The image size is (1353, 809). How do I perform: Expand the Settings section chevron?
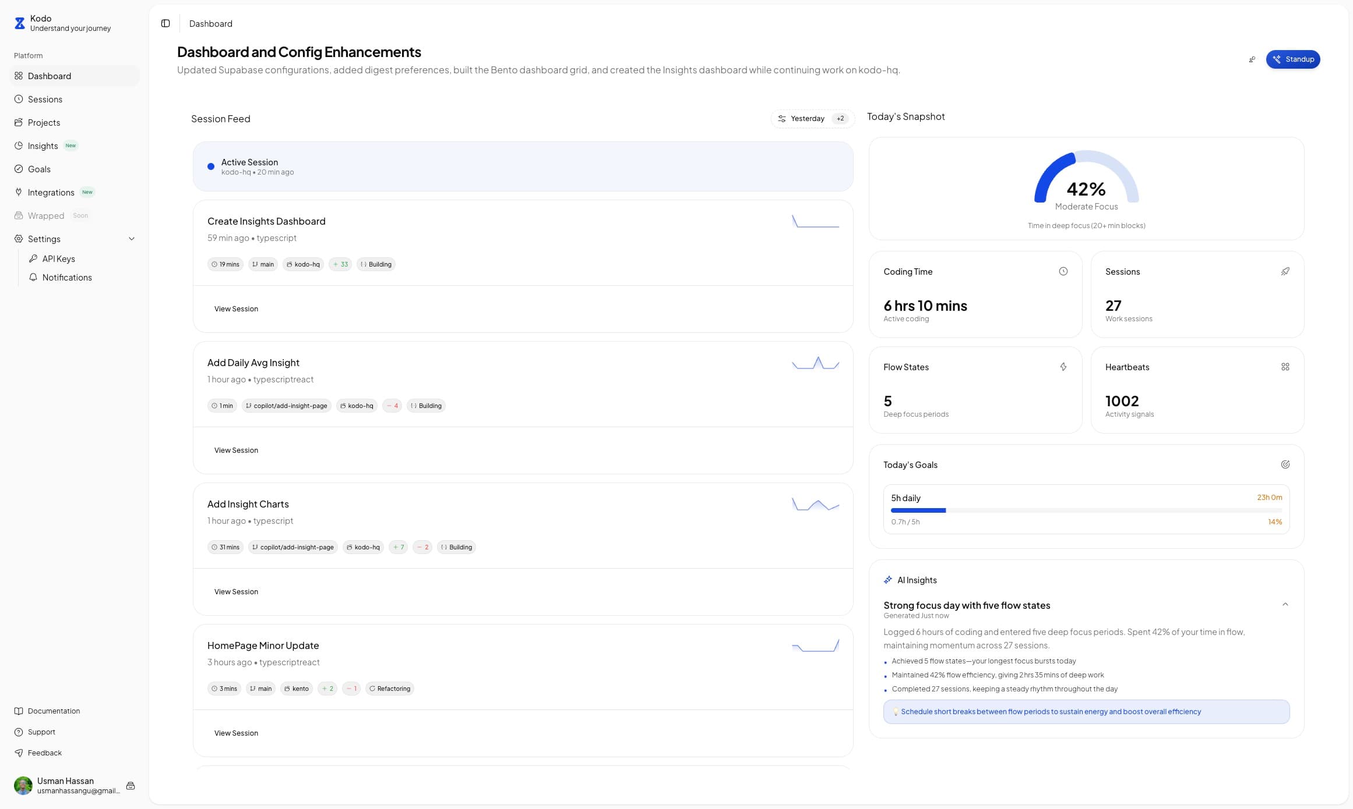pos(131,239)
